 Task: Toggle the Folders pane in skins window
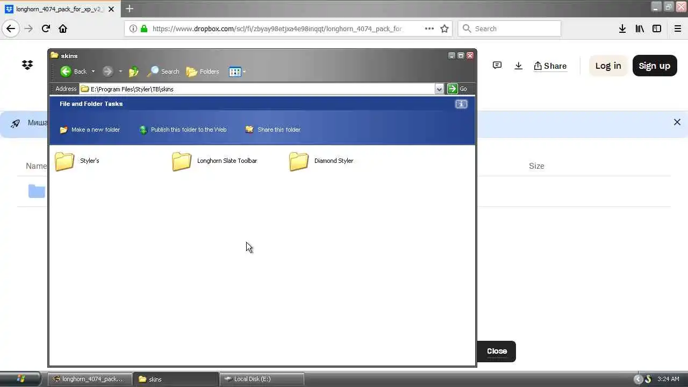pyautogui.click(x=202, y=71)
